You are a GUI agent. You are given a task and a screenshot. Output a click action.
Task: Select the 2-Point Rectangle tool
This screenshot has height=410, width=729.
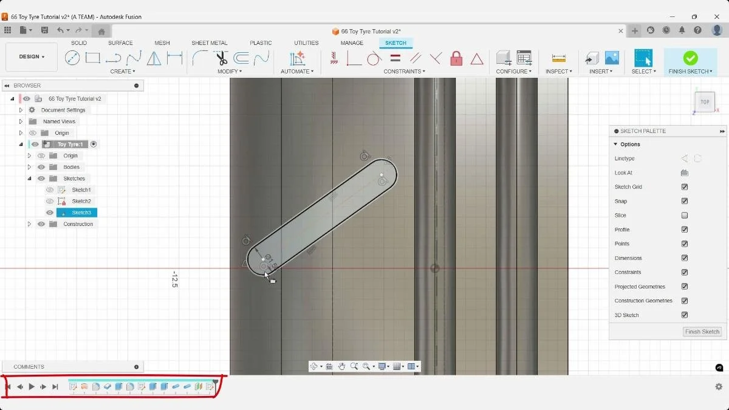coord(92,58)
